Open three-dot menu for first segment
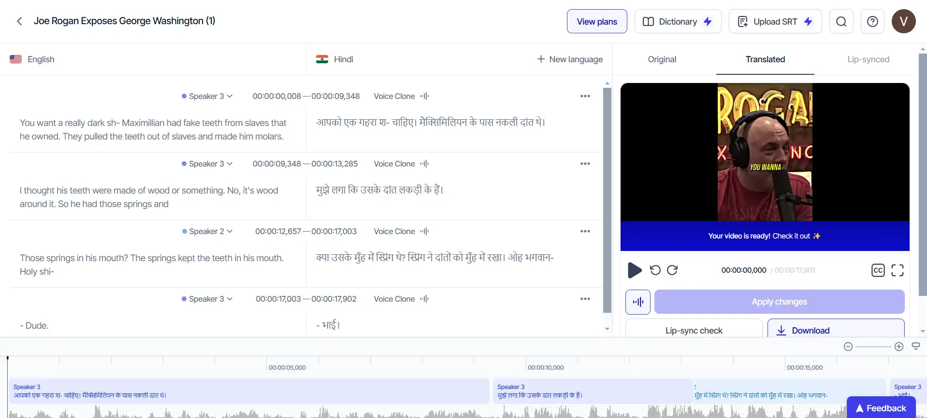 click(585, 96)
